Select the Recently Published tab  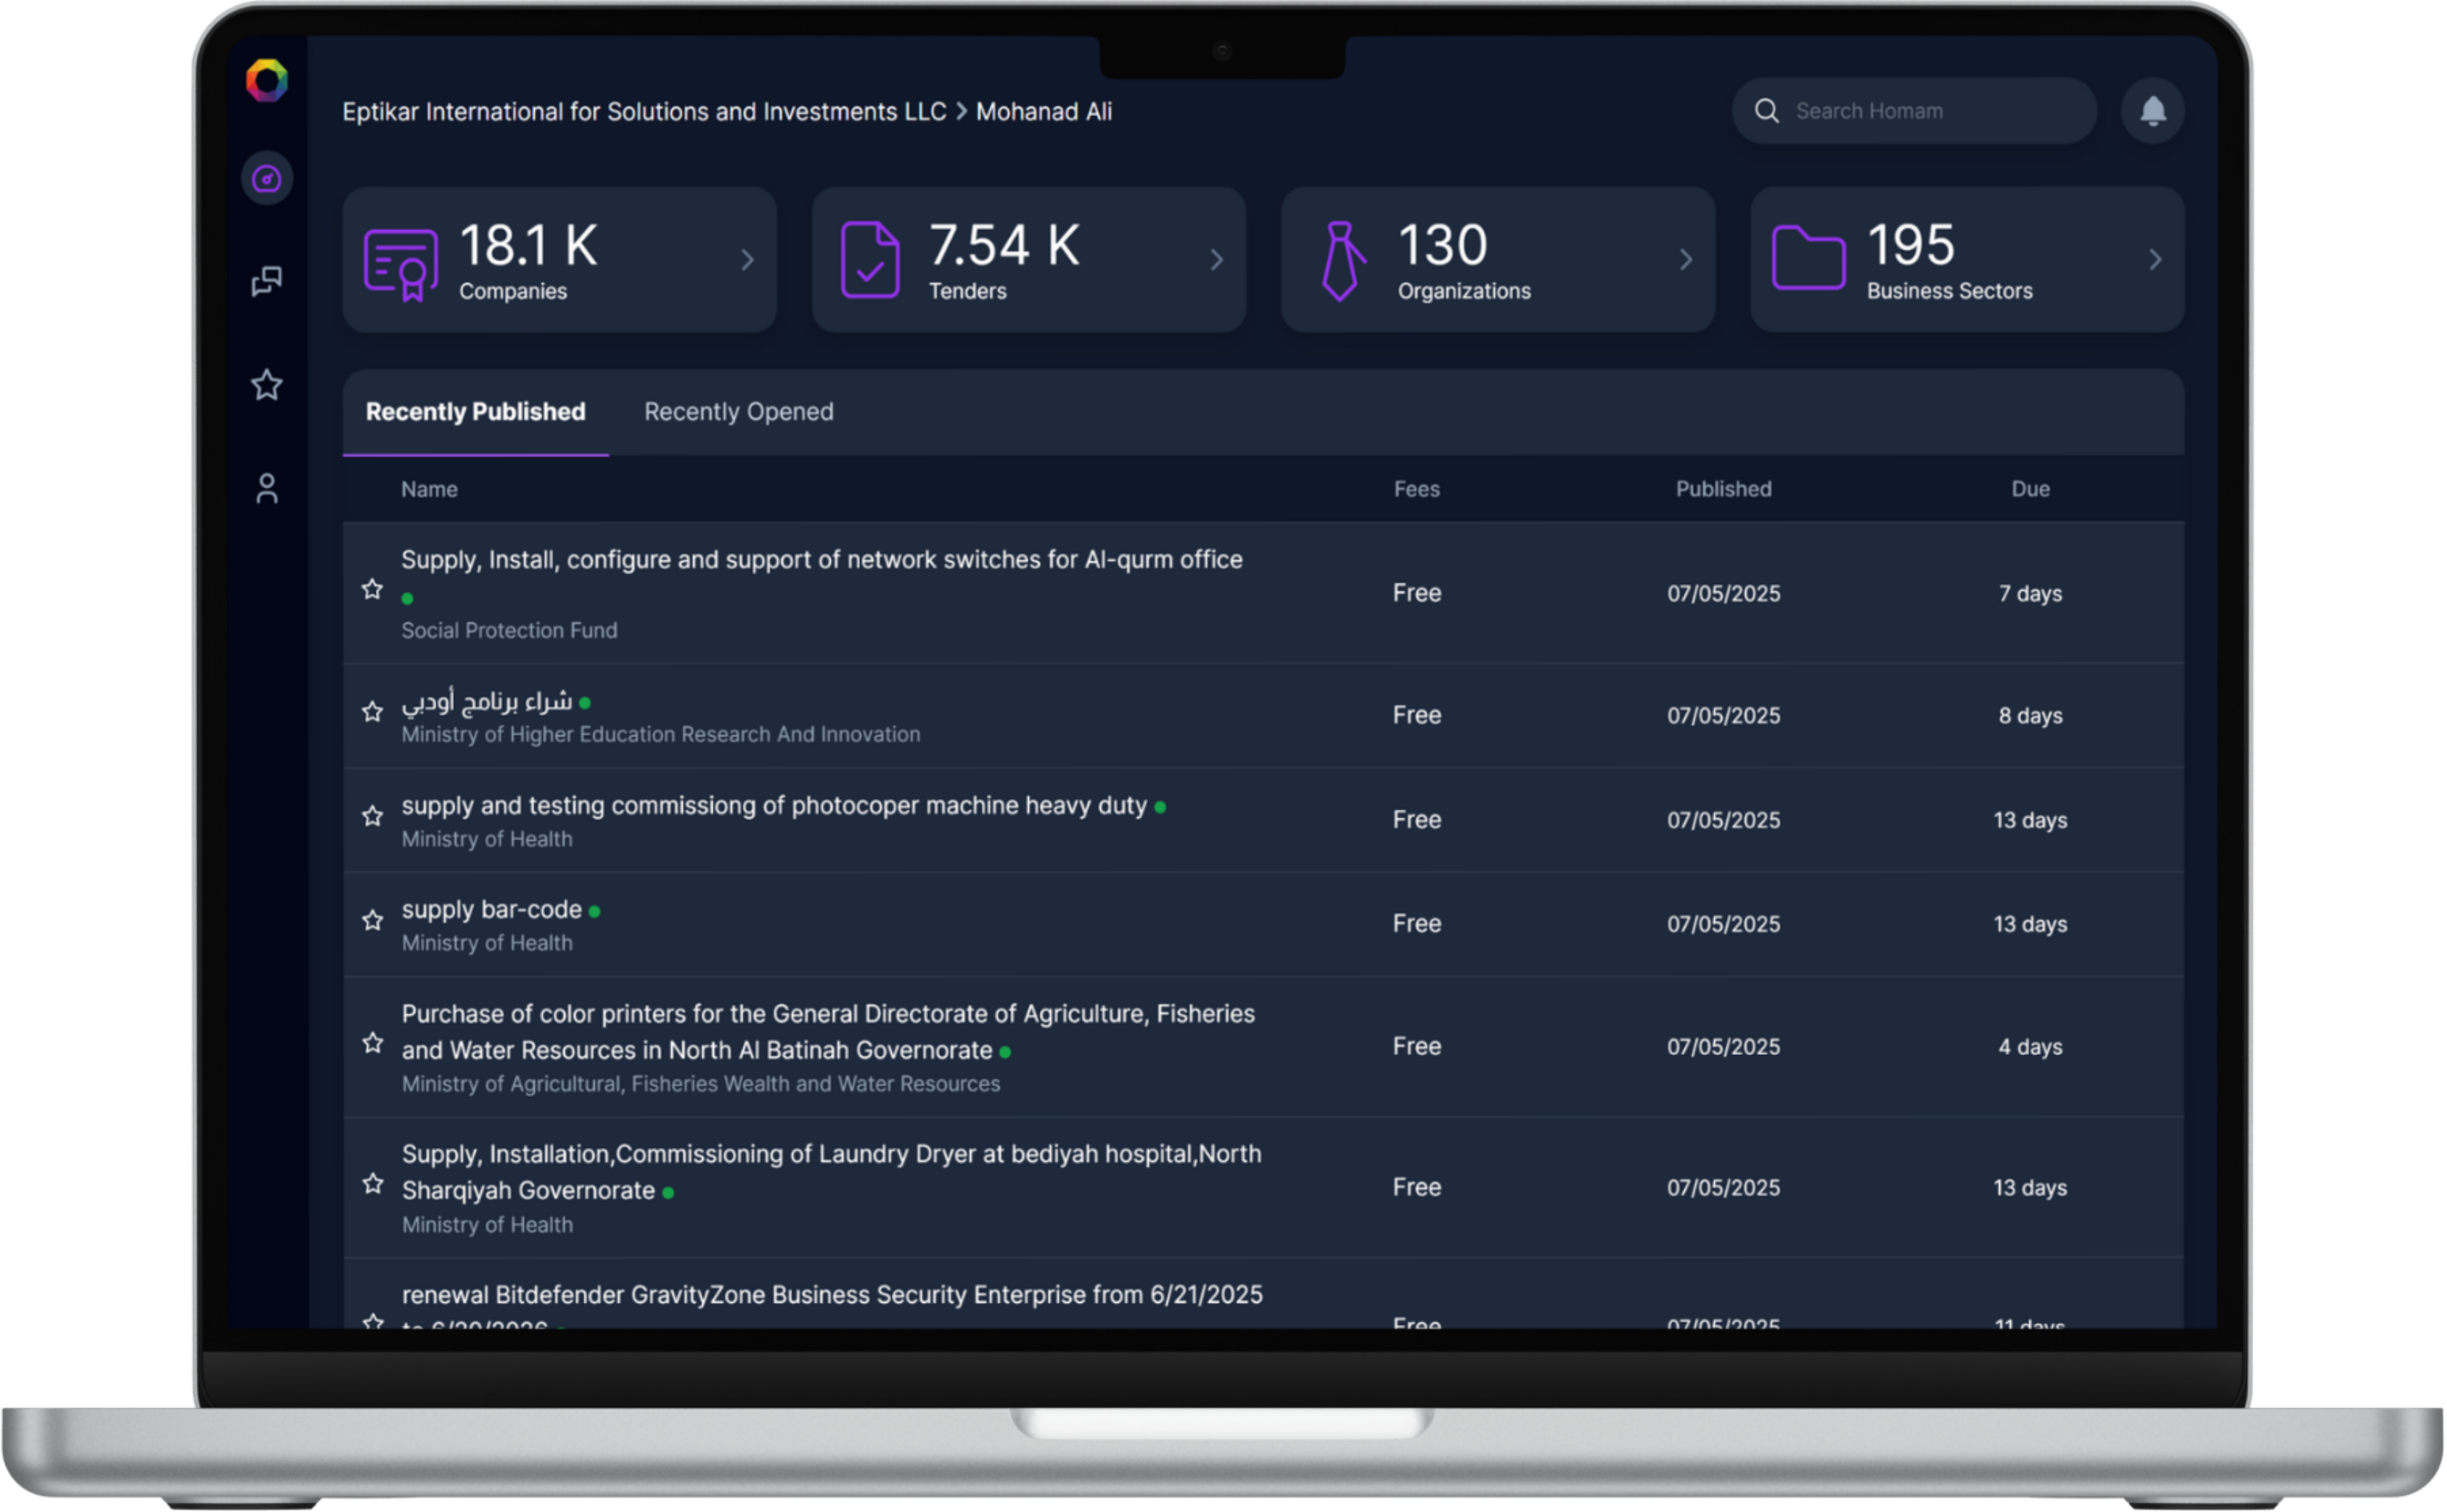[475, 411]
